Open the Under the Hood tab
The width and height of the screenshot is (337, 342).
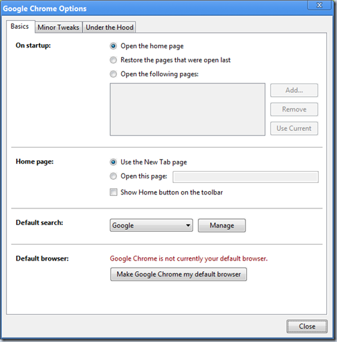109,27
